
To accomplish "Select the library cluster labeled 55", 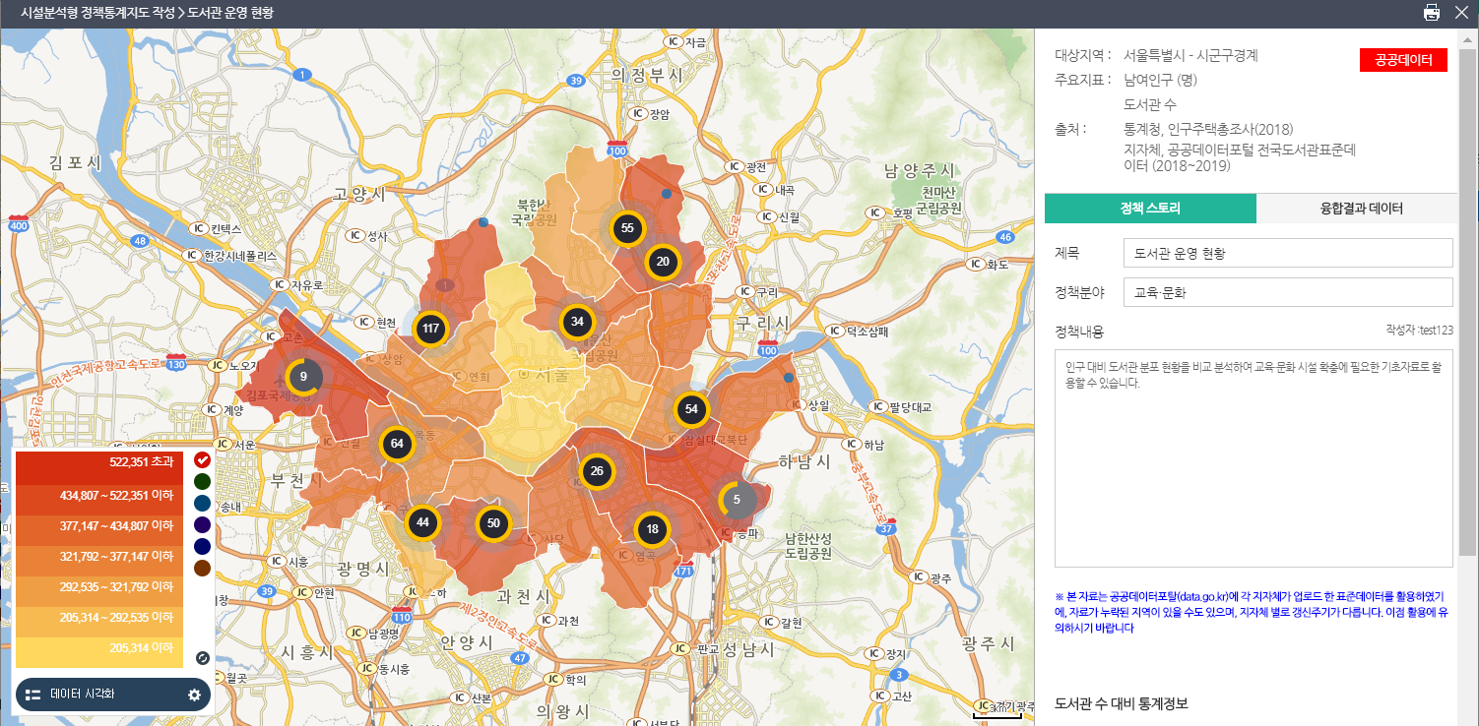I will (x=627, y=228).
